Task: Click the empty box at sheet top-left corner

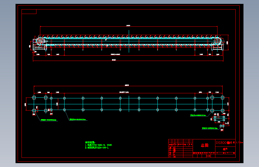Action: pos(29,12)
